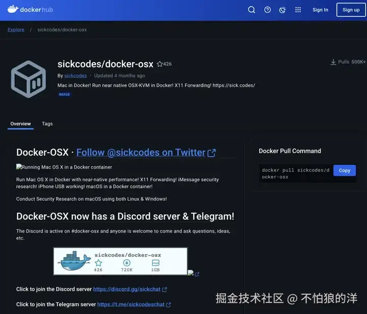
Task: Click the Docker whale badge image
Action: pyautogui.click(x=120, y=261)
